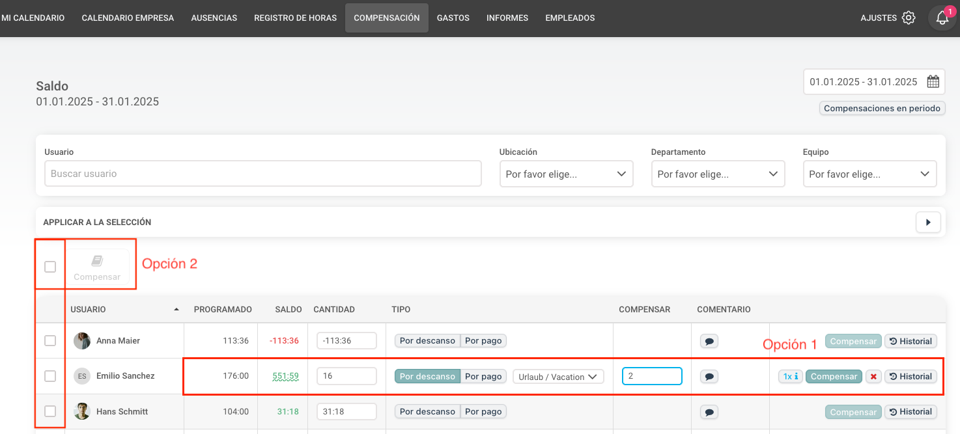
Task: Toggle the select-all checkbox above the table
Action: (50, 267)
